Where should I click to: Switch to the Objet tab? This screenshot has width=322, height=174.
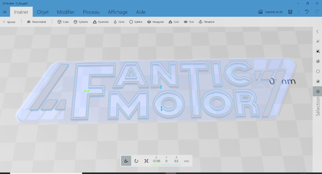click(43, 12)
